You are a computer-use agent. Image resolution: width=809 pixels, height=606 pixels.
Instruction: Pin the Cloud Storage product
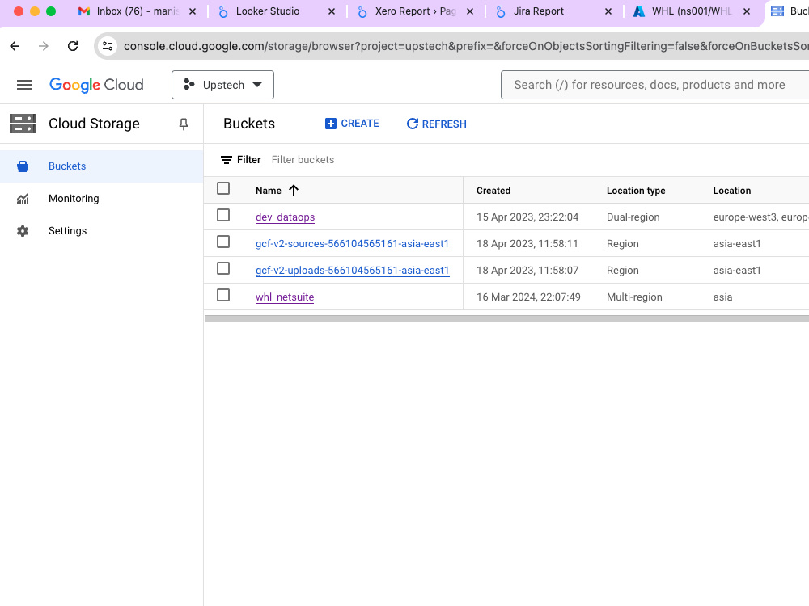click(183, 124)
